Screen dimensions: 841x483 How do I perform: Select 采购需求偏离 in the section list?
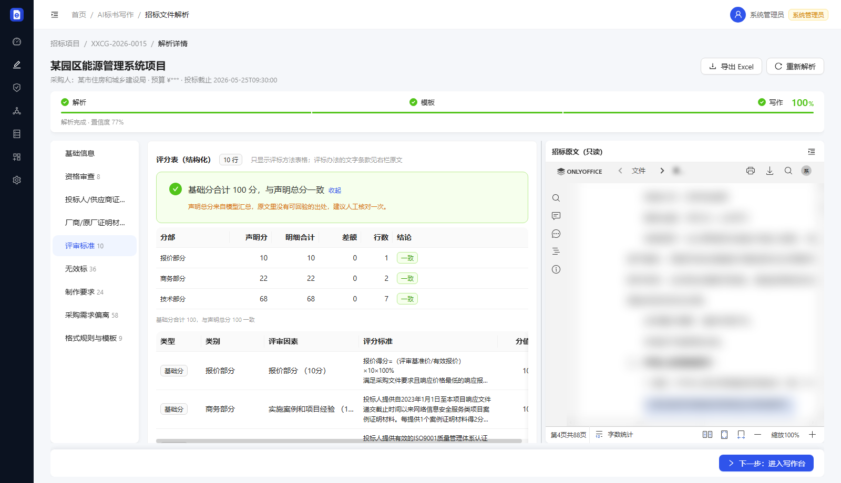pyautogui.click(x=95, y=315)
